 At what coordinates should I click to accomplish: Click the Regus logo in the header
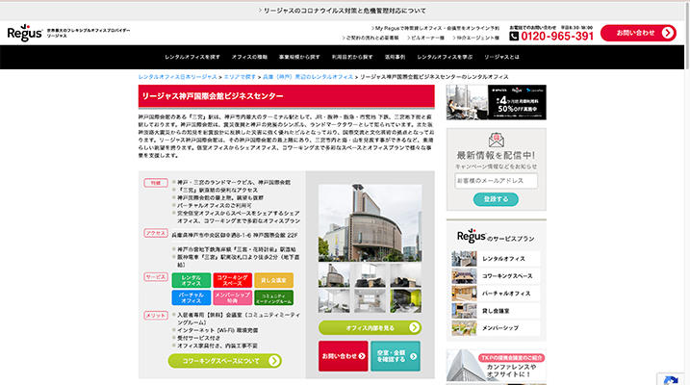click(23, 34)
